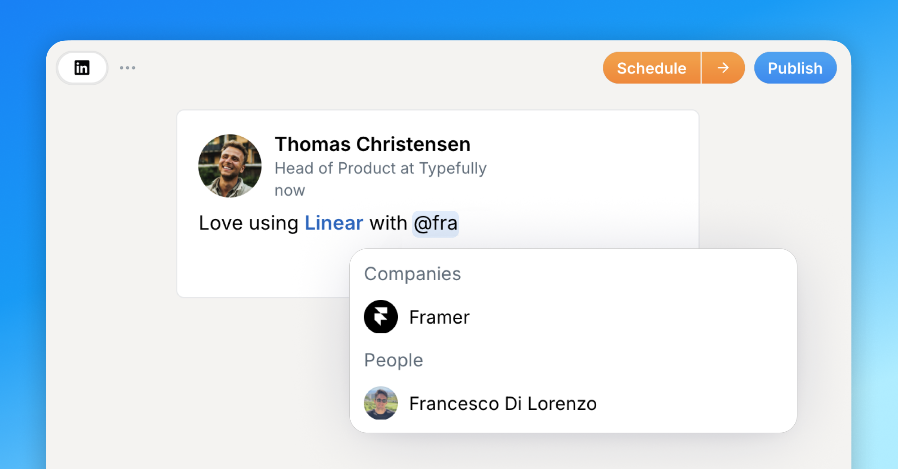Click the highlighted @fra mention text
The width and height of the screenshot is (898, 469).
(x=435, y=223)
